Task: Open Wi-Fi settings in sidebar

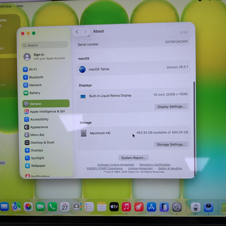Action: click(x=30, y=70)
